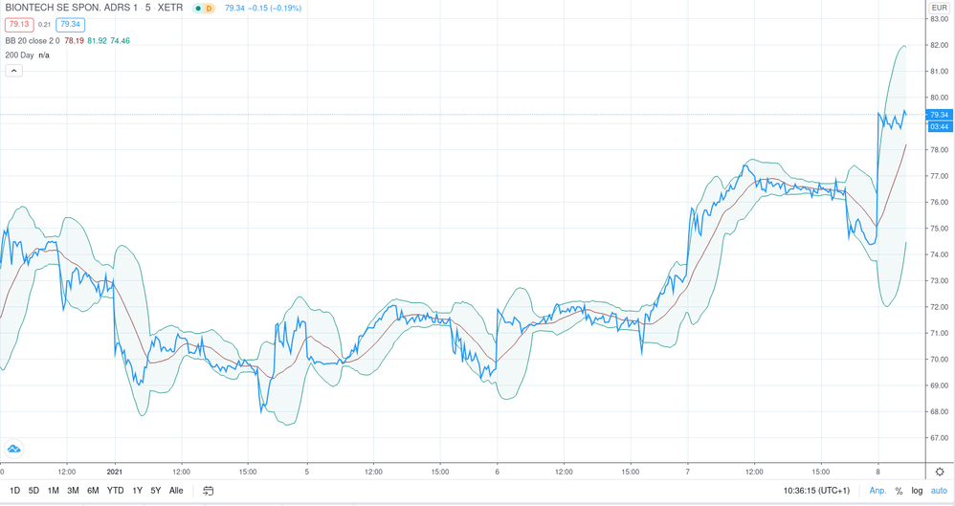The height and width of the screenshot is (506, 955).
Task: Click the orange D data-delay badge
Action: coord(210,9)
